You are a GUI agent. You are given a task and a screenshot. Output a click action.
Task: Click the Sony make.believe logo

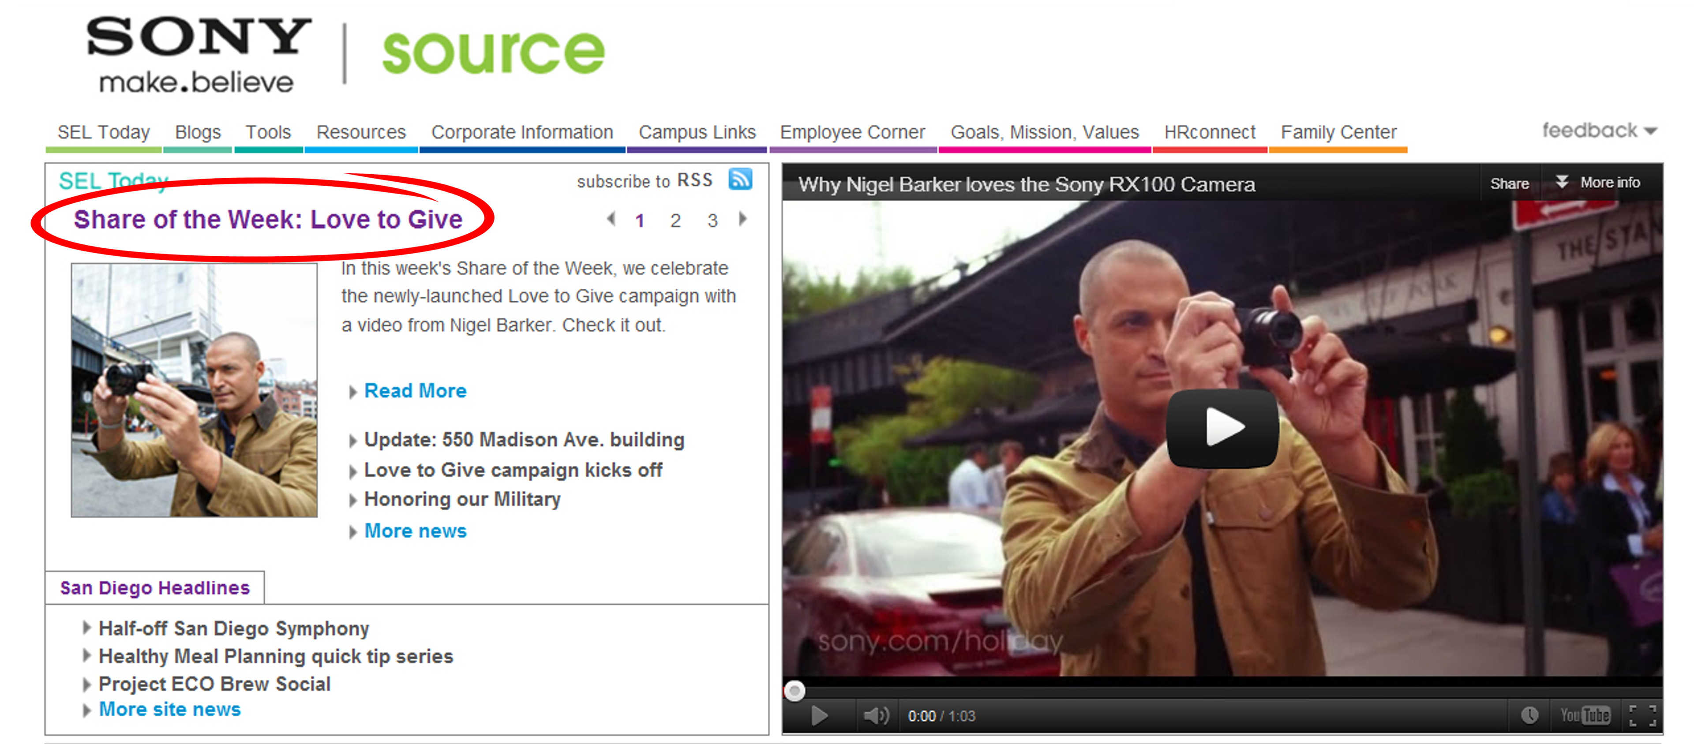[x=199, y=55]
